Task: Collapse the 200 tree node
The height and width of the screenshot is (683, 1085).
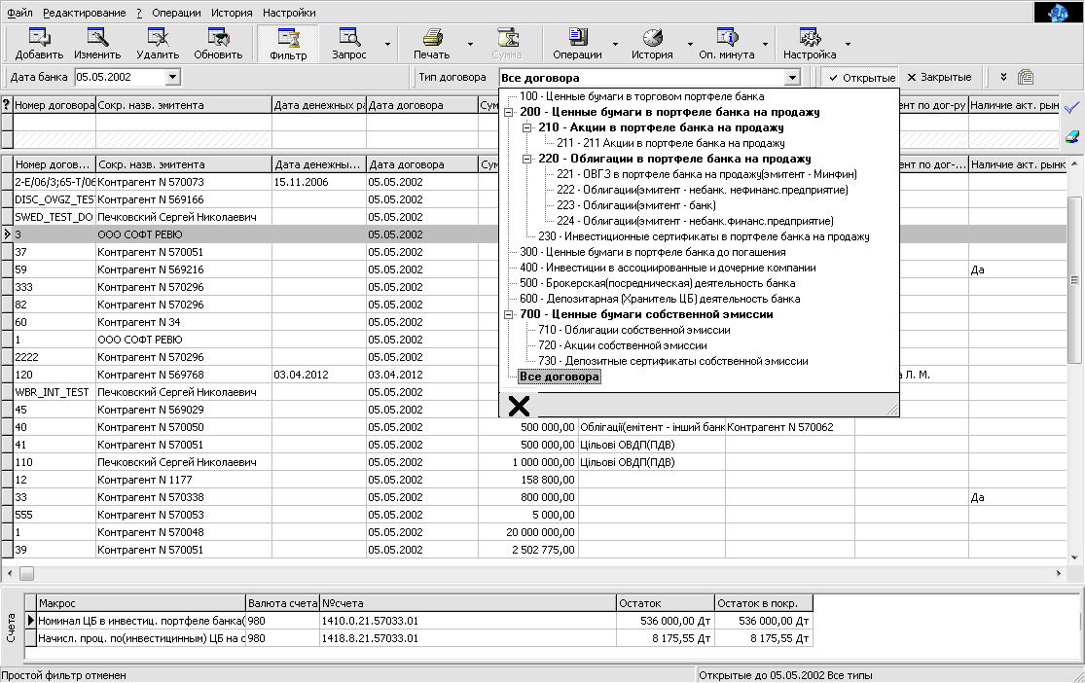Action: [509, 112]
